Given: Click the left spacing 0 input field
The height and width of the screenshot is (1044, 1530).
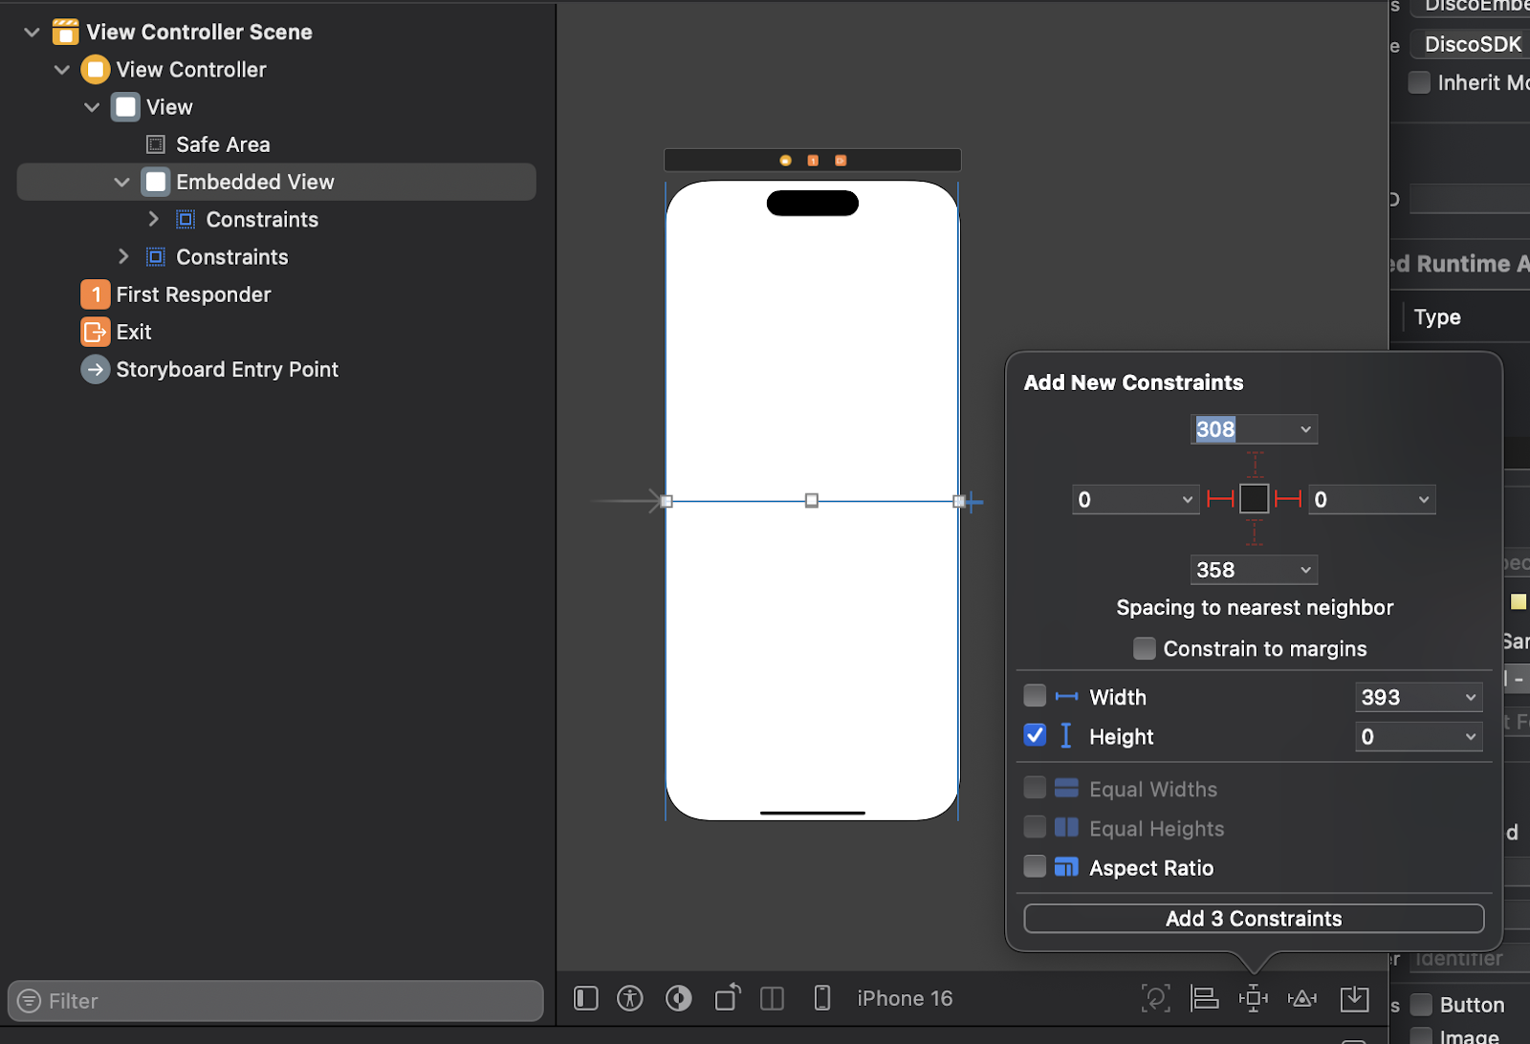Looking at the screenshot, I should [1136, 499].
